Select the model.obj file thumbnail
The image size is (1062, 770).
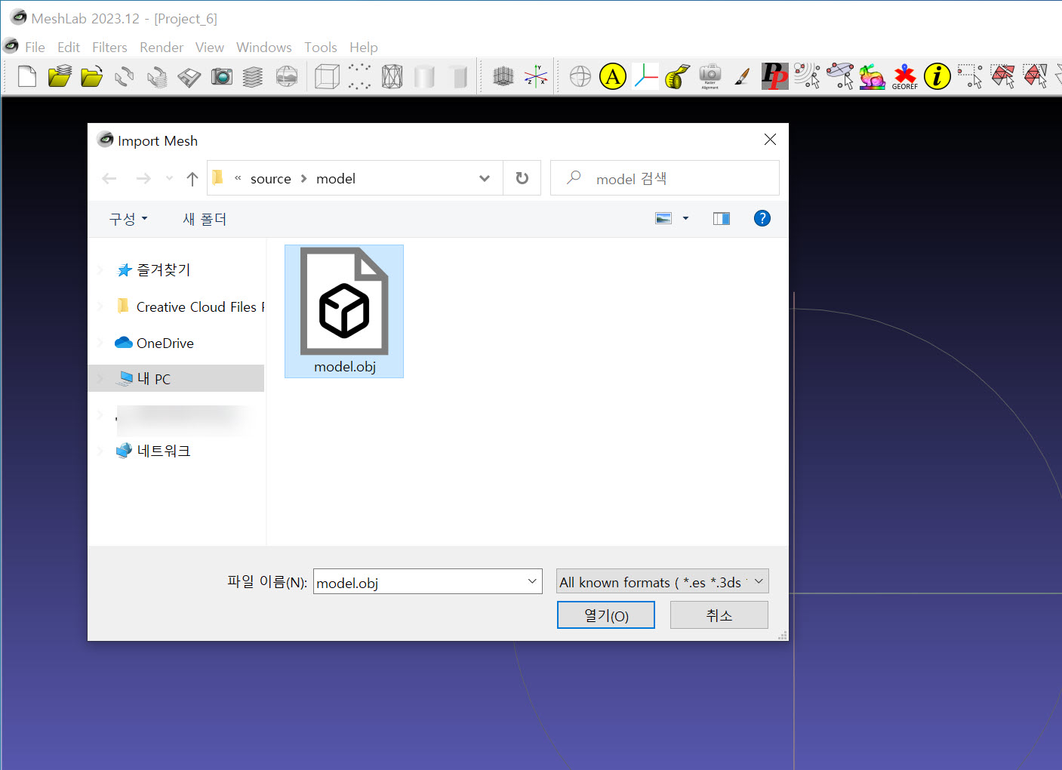344,311
